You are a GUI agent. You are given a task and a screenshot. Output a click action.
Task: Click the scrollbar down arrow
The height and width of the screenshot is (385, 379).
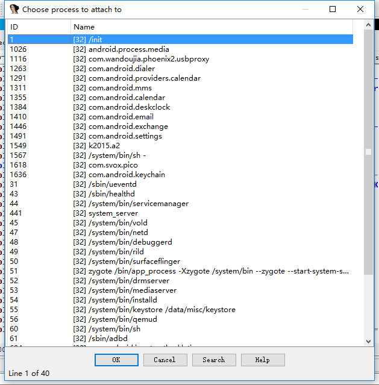click(368, 342)
